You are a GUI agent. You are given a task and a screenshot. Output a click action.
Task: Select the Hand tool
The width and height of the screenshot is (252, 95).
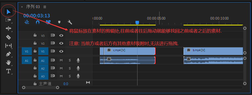coord(8,62)
